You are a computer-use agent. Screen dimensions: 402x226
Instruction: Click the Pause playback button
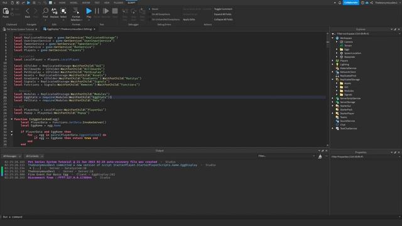(97, 11)
